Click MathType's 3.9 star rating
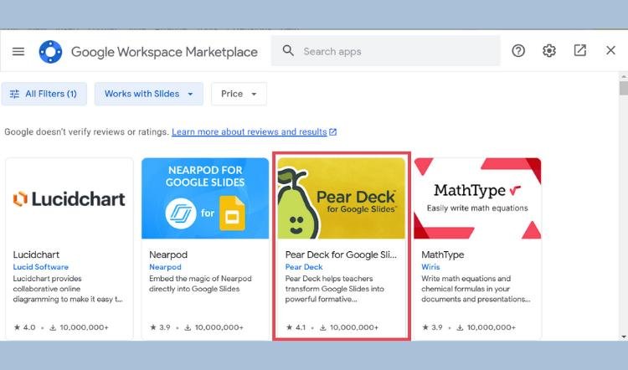This screenshot has height=370, width=628. tap(432, 327)
